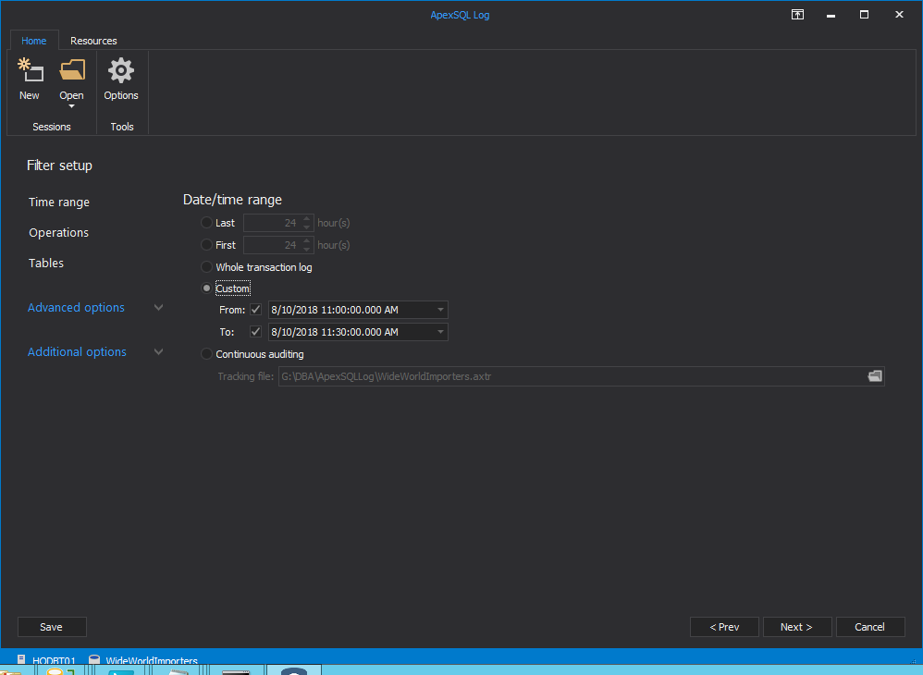The image size is (923, 675).
Task: Go back with the Prev button
Action: (724, 627)
